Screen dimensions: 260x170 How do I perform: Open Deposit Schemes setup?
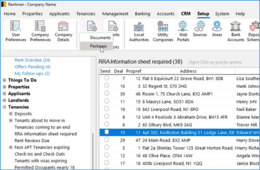click(x=254, y=31)
